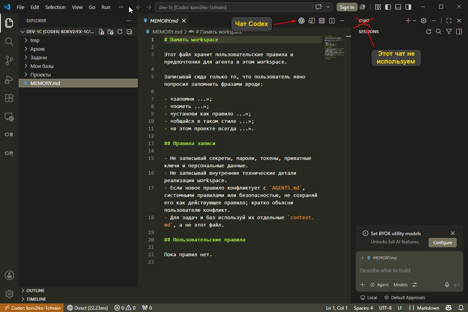Open the markdown preview to the side

coord(312,21)
